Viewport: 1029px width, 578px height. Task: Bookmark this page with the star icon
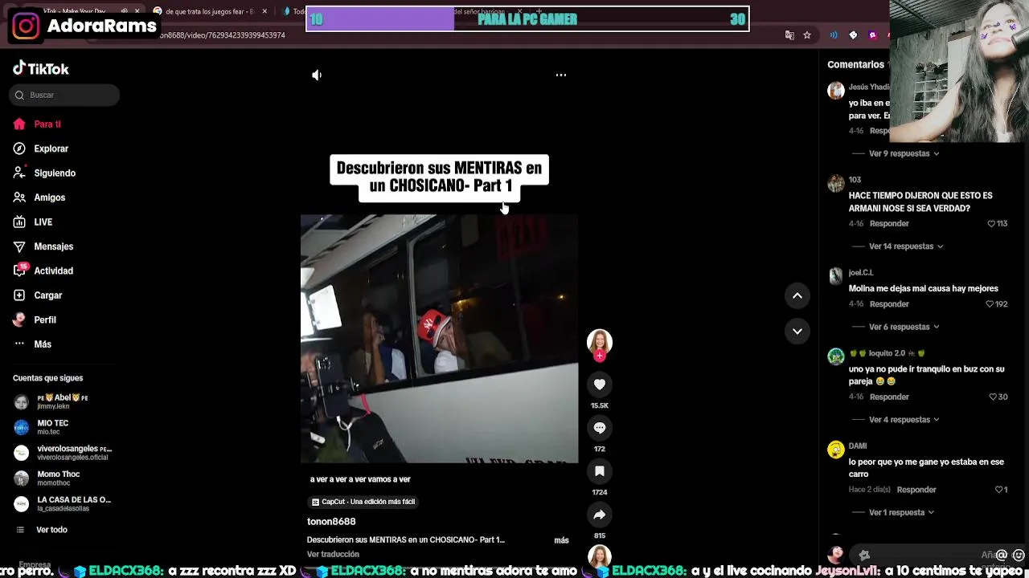click(x=807, y=35)
